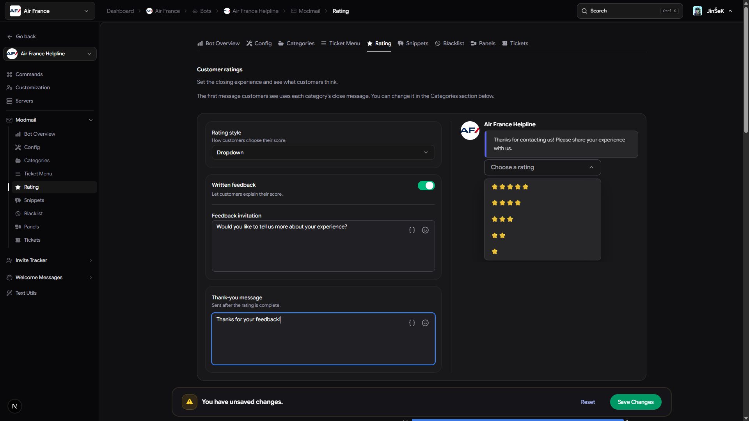Click the Save Changes button
This screenshot has height=421, width=749.
tap(635, 402)
